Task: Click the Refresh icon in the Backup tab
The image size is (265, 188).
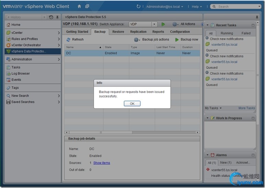Action: 68,39
